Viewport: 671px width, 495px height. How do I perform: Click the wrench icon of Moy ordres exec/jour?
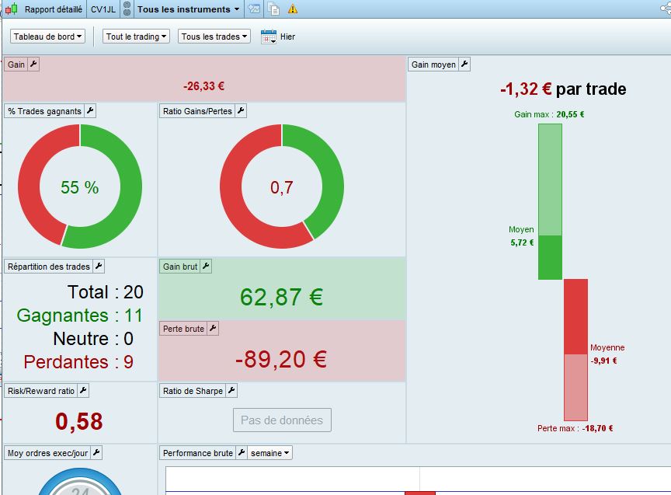click(x=96, y=452)
